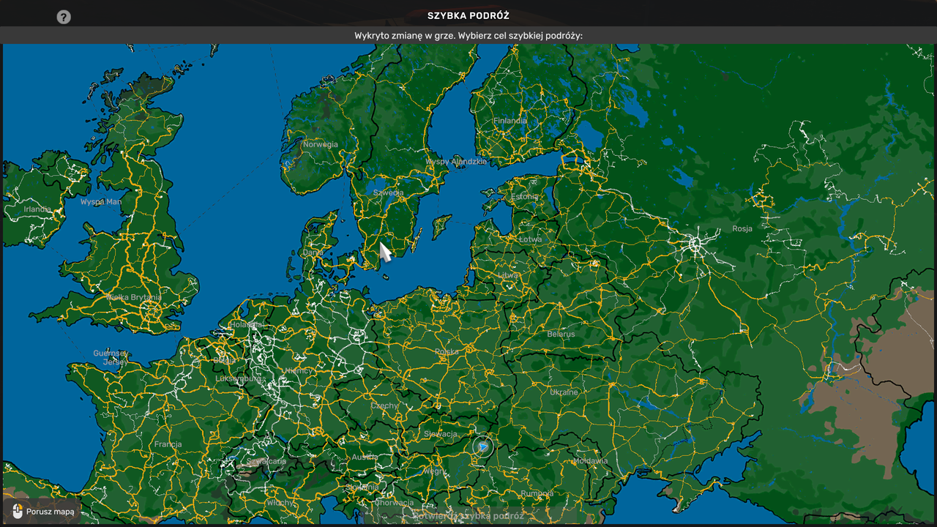Select the Polska label on the map
937x527 pixels.
(x=447, y=351)
